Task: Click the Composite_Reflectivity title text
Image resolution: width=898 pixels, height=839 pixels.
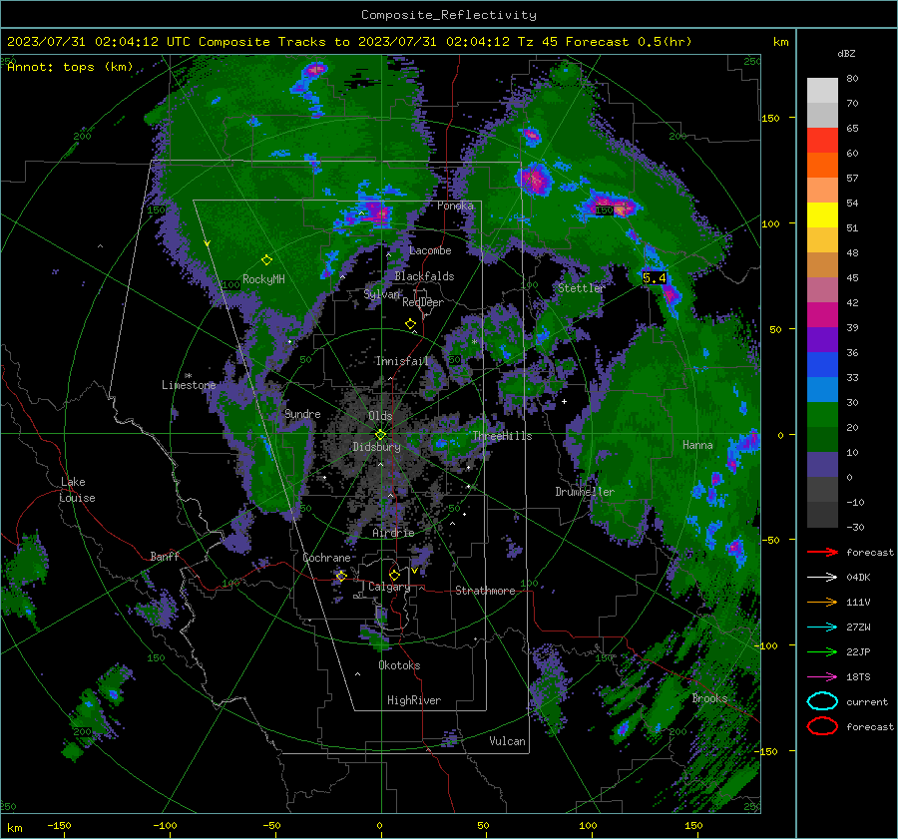Action: click(449, 15)
